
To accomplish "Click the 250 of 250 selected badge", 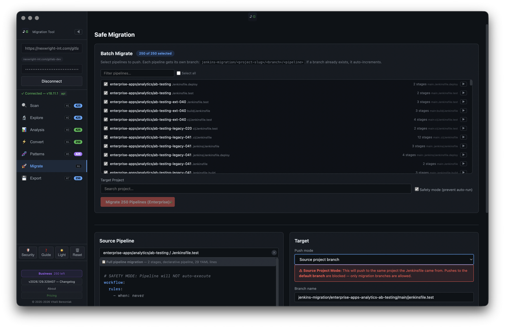I will (x=155, y=53).
